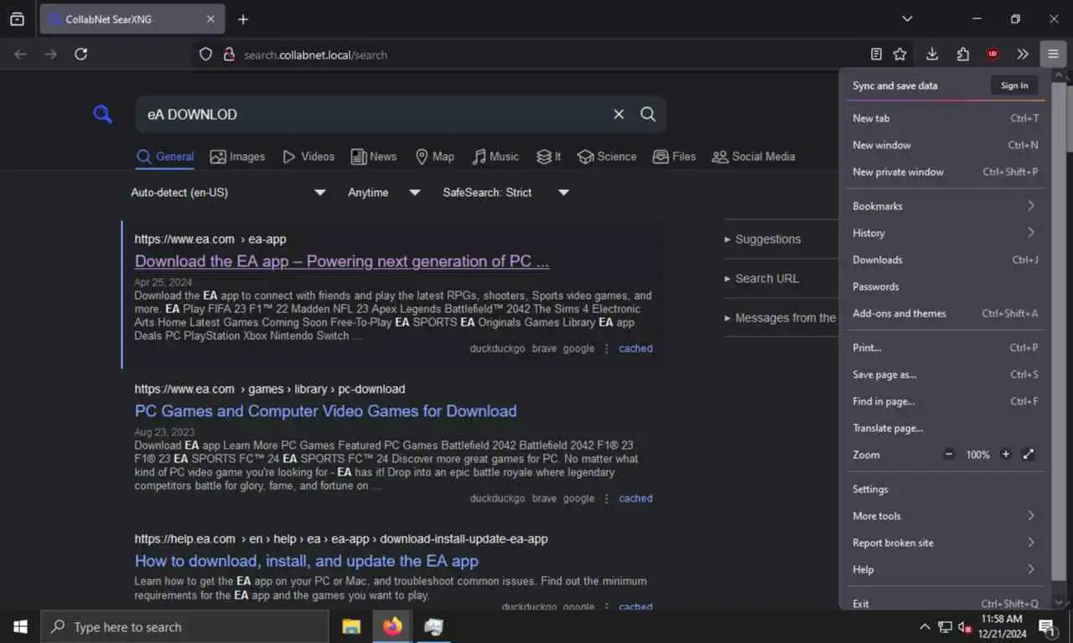The width and height of the screenshot is (1073, 643).
Task: Open cached link for ea-app result
Action: click(635, 348)
